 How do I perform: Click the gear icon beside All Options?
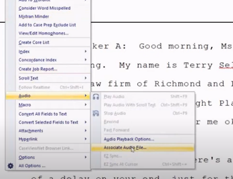coord(11,166)
